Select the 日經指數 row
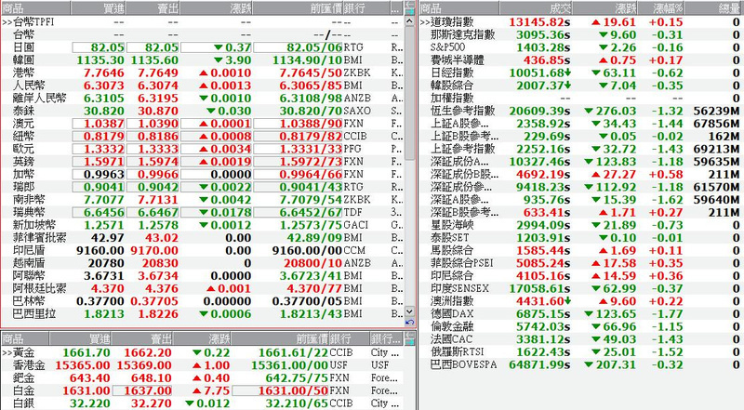The height and width of the screenshot is (410, 744). tap(581, 73)
